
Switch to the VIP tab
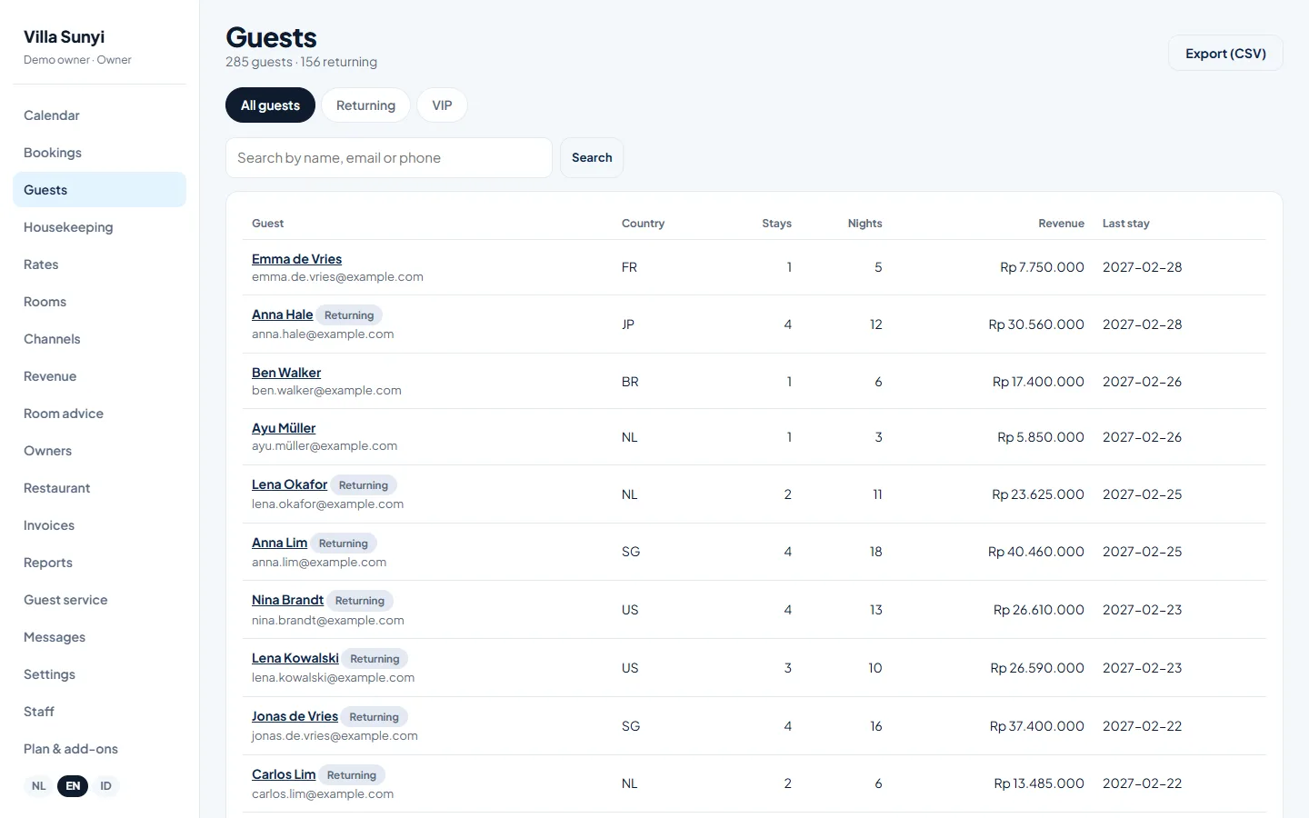click(442, 105)
